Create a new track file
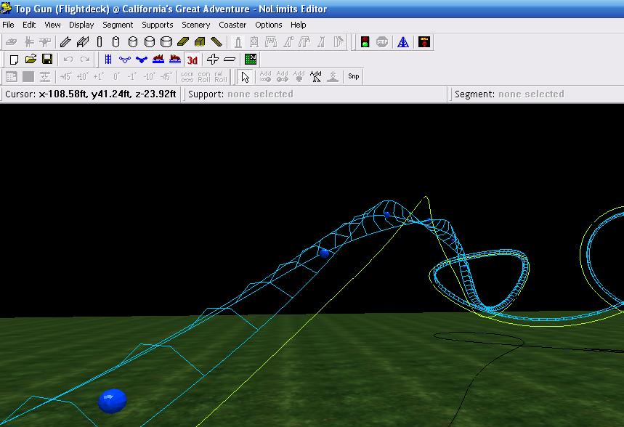Viewport: 624px width, 427px height. (x=14, y=60)
